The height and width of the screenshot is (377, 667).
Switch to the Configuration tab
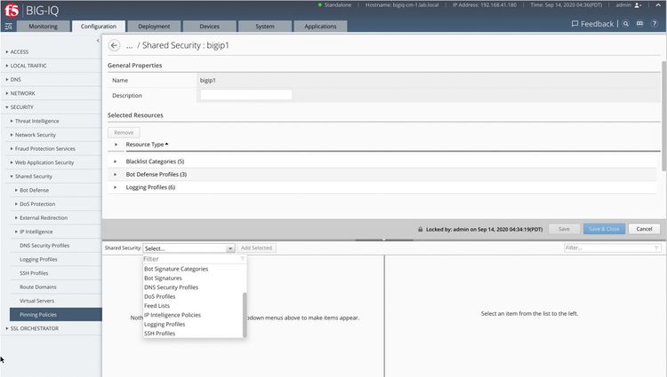pos(98,27)
